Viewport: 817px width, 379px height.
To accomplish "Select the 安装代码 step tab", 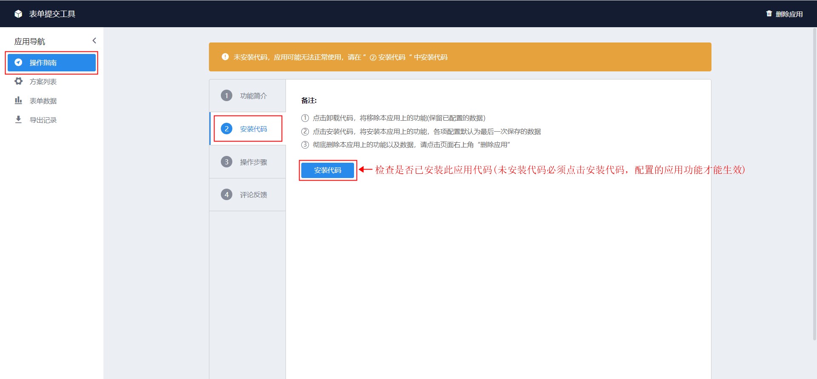I will [248, 129].
